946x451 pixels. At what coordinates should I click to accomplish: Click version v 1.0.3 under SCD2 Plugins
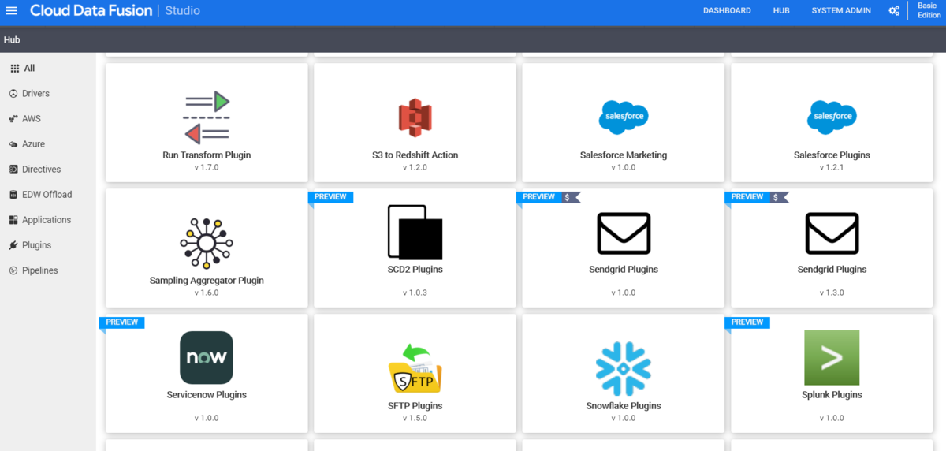point(415,293)
